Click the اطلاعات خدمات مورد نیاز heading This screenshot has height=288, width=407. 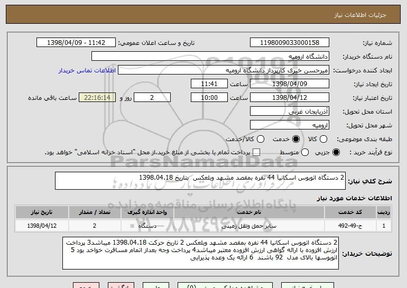pyautogui.click(x=354, y=198)
